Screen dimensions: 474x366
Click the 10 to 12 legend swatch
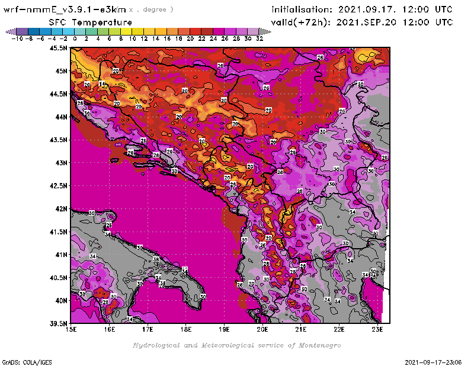[137, 32]
